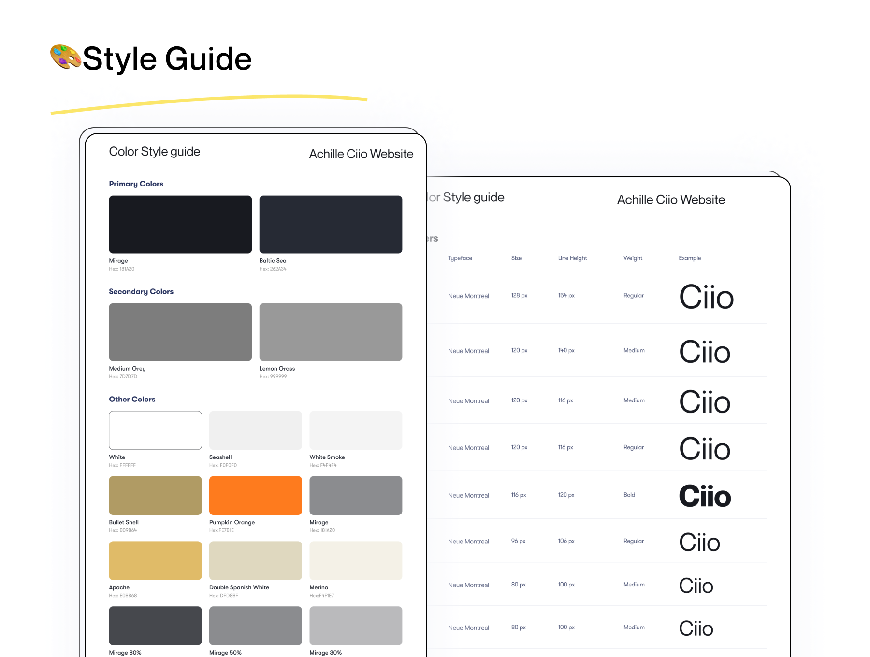The height and width of the screenshot is (657, 870).
Task: Click the Primary Colors section heading
Action: [136, 184]
